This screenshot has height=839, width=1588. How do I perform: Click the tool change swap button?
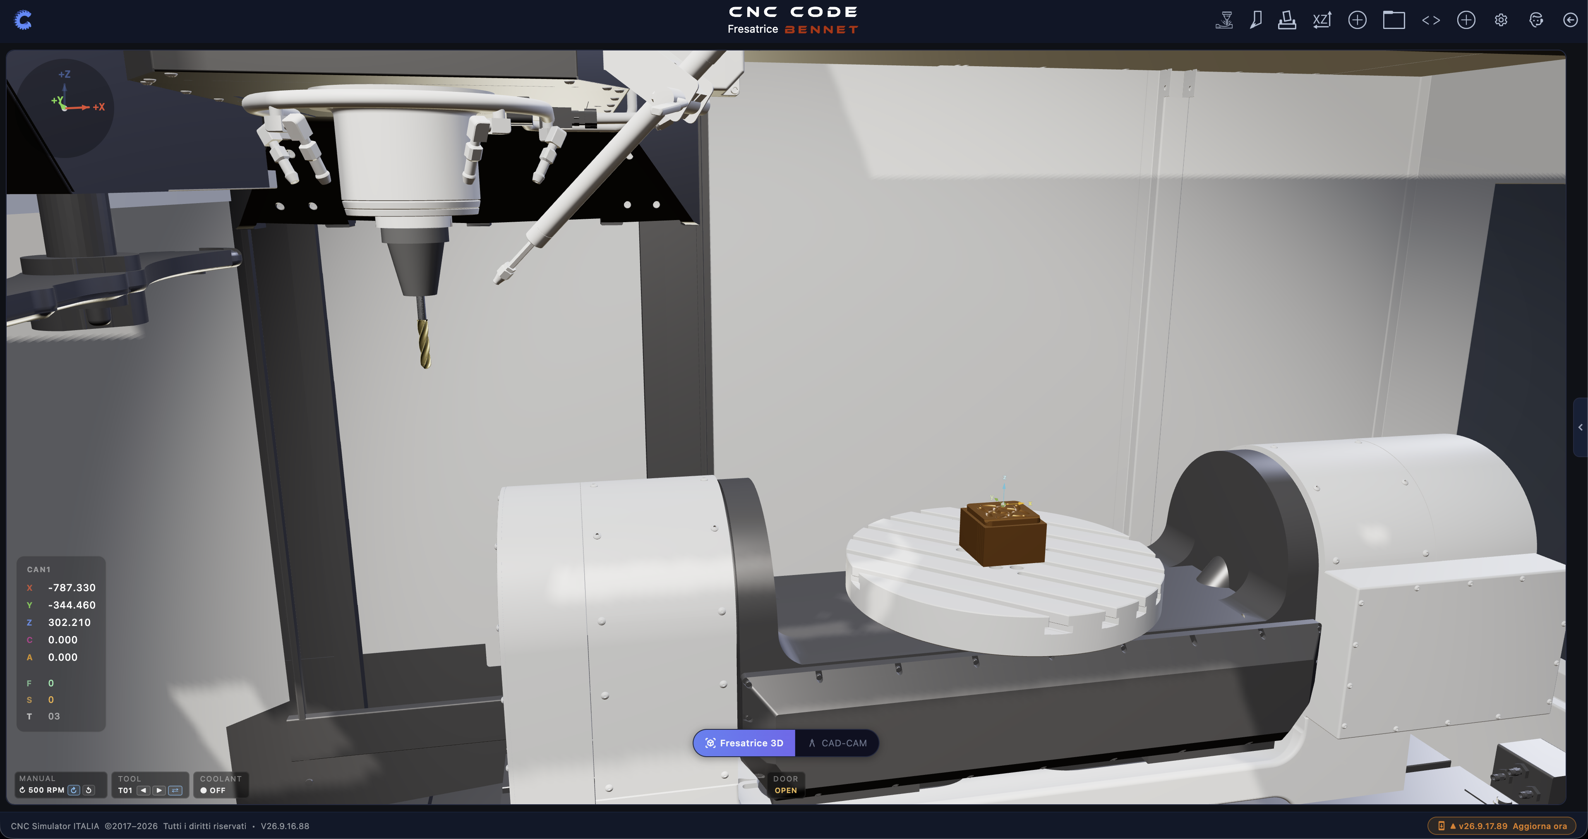click(175, 790)
